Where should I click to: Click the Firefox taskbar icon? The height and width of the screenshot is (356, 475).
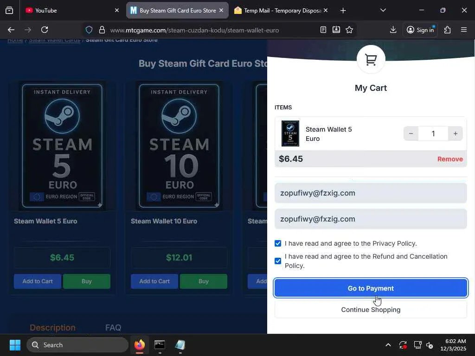(x=140, y=345)
